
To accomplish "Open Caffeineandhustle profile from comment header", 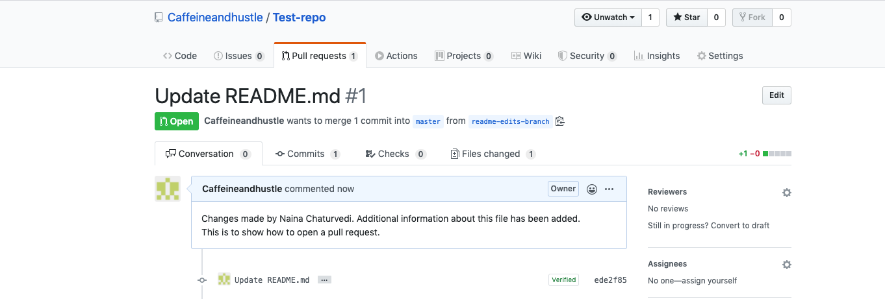I will [242, 189].
